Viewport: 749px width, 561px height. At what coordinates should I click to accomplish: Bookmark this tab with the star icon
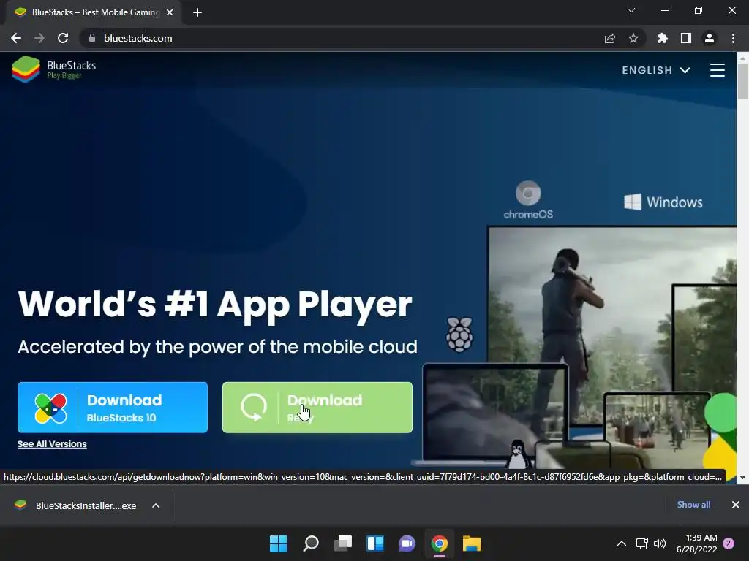tap(633, 38)
